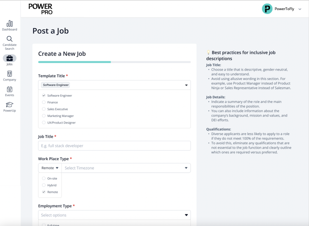
Task: Pick the Marketing Manager template option
Action: pyautogui.click(x=44, y=116)
